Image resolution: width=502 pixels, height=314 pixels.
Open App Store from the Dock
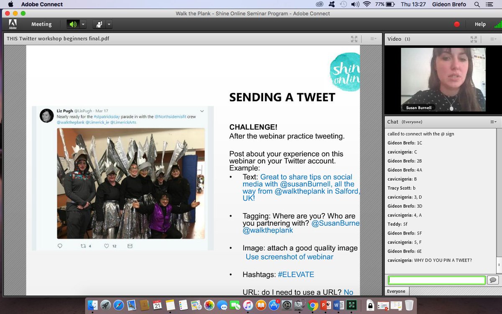pos(274,305)
